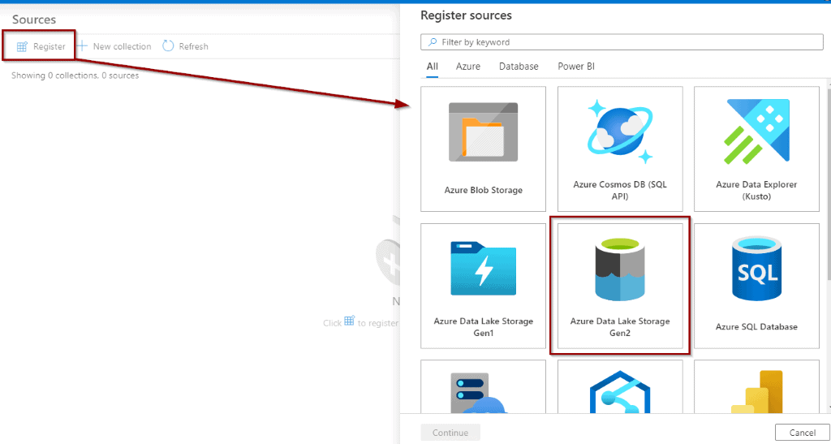Select the Azure Cosmos DB planet icon
Image resolution: width=831 pixels, height=444 pixels.
coord(620,132)
